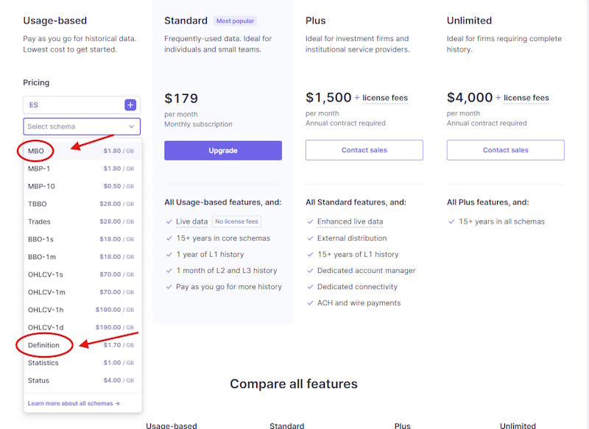This screenshot has height=429, width=589.
Task: Open license fees link under Plus price
Action: (x=385, y=98)
